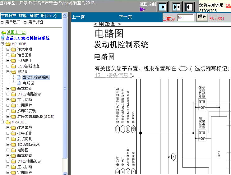The image size is (231, 175).
Task: Click 东风日产--轩逸--维修手册(2012) header
Action: pyautogui.click(x=31, y=16)
